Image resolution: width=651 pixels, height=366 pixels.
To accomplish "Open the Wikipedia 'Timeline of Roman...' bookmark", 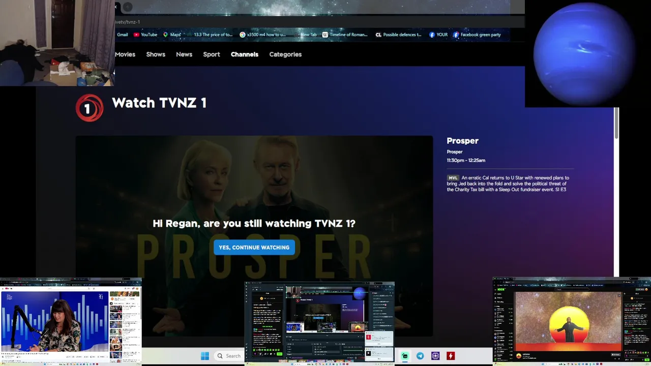I will click(345, 35).
